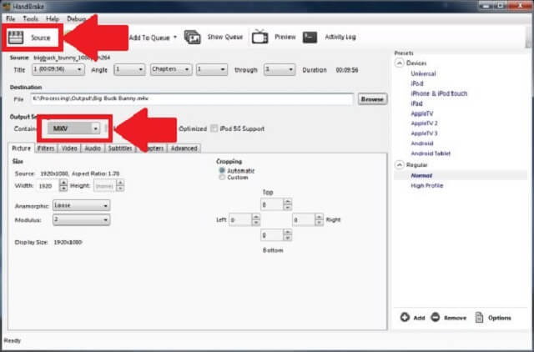Open the File menu
The image size is (534, 352).
11,18
